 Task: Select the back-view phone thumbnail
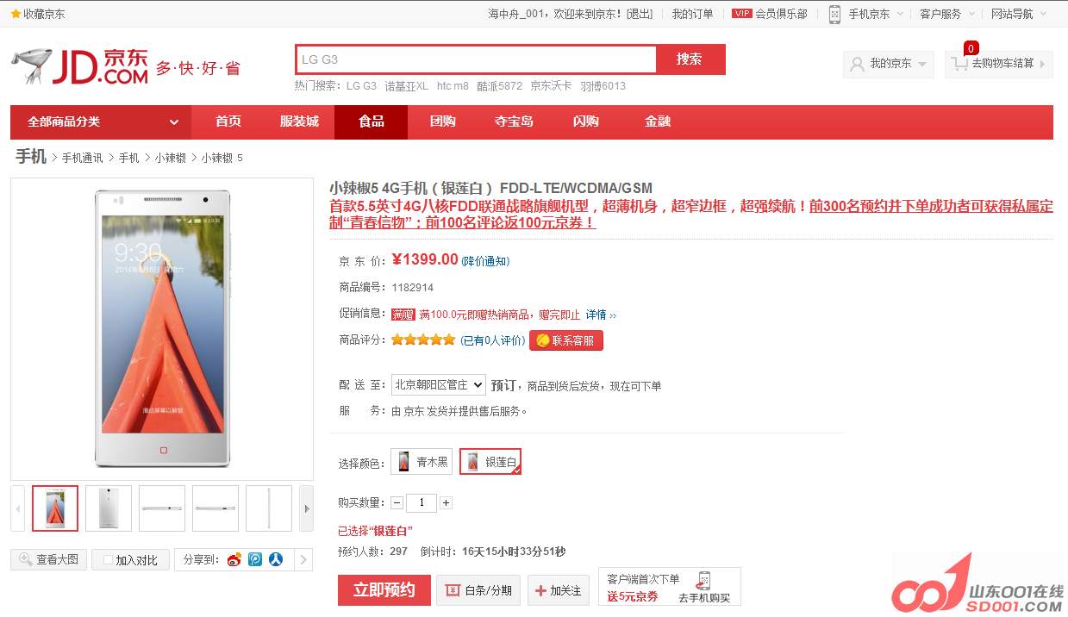(109, 508)
